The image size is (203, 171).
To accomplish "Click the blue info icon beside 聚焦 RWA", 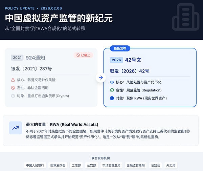I will (112, 99).
